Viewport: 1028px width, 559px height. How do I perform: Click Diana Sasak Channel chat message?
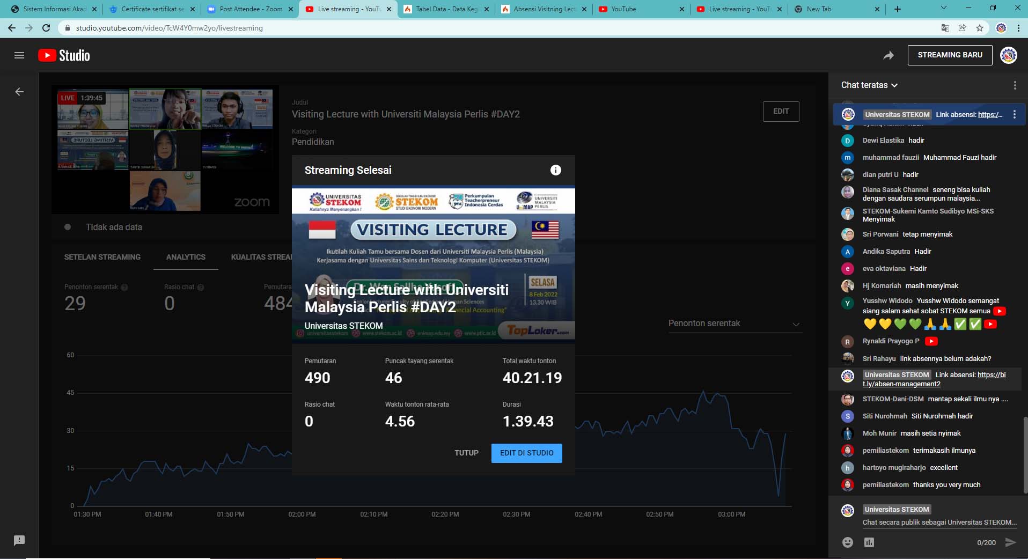(927, 194)
